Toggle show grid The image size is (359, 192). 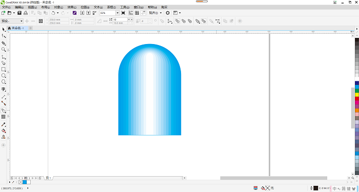[137, 13]
